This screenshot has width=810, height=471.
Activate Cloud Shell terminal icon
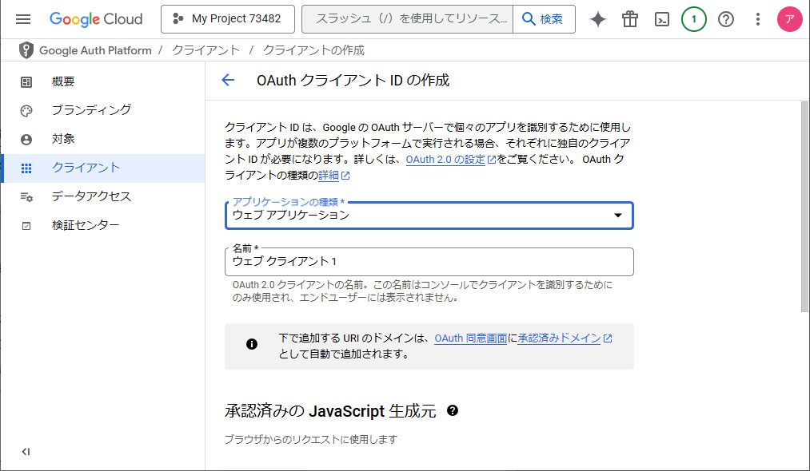click(662, 20)
